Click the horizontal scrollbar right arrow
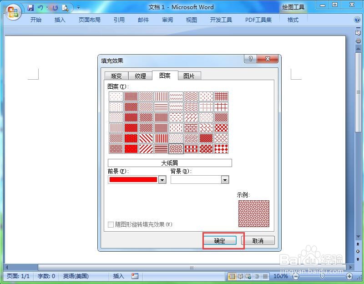The height and width of the screenshot is (284, 364). pyautogui.click(x=350, y=267)
